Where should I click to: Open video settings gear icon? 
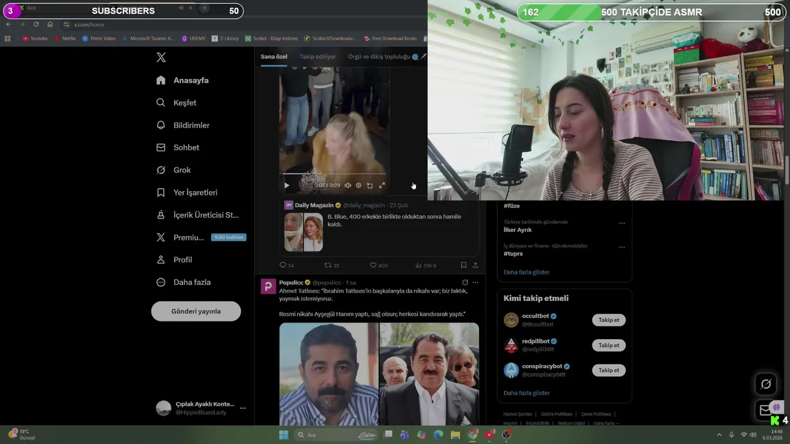pos(359,185)
